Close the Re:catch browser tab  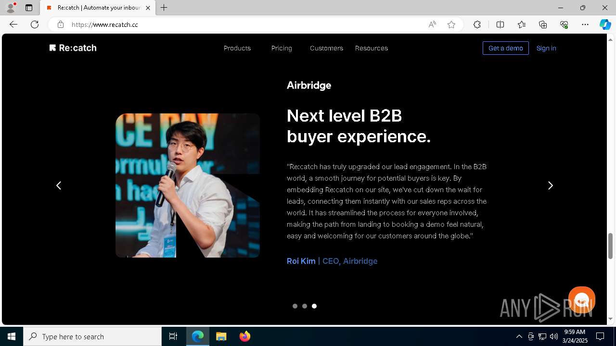(148, 8)
